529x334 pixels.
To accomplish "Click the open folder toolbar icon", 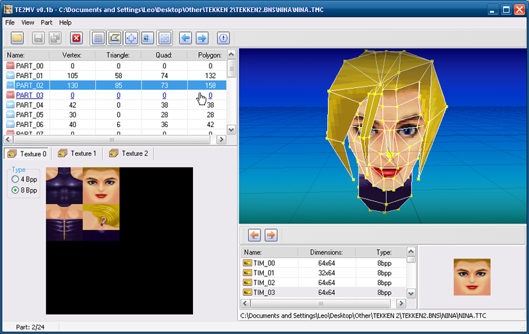I will point(17,38).
